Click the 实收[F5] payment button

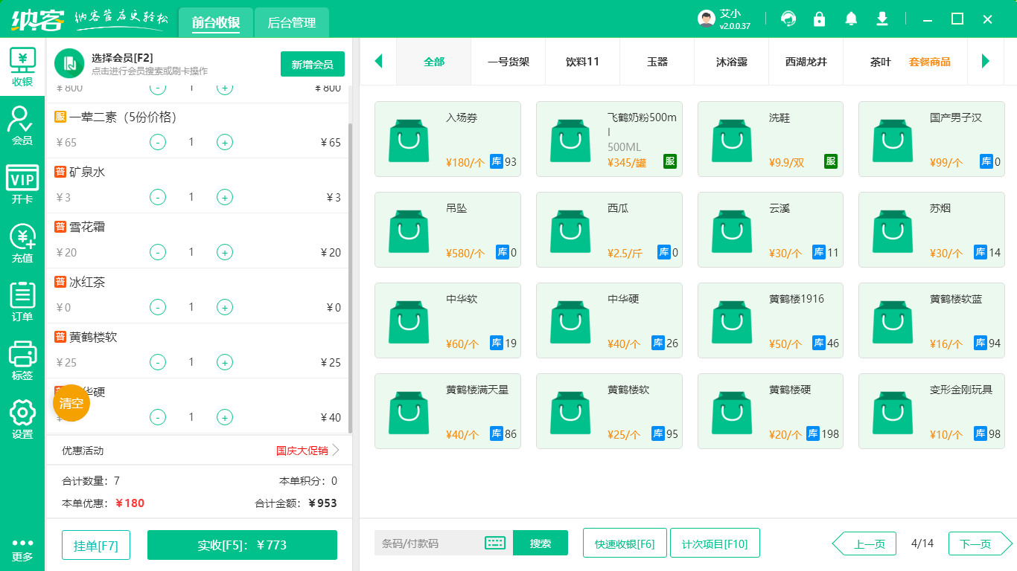[x=242, y=545]
